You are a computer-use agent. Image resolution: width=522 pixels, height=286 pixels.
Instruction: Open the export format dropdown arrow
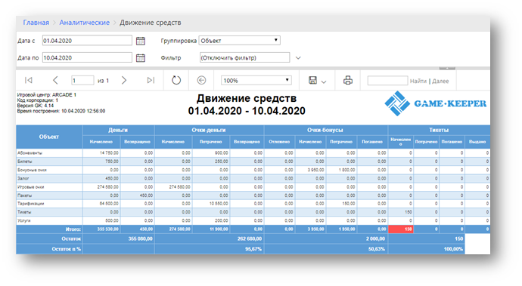(324, 81)
